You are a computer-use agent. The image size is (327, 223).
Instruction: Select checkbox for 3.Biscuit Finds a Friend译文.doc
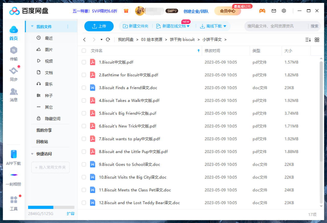[x=84, y=88]
